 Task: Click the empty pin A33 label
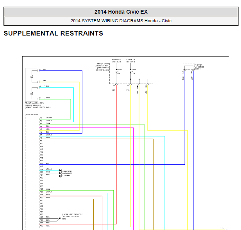(x=41, y=209)
